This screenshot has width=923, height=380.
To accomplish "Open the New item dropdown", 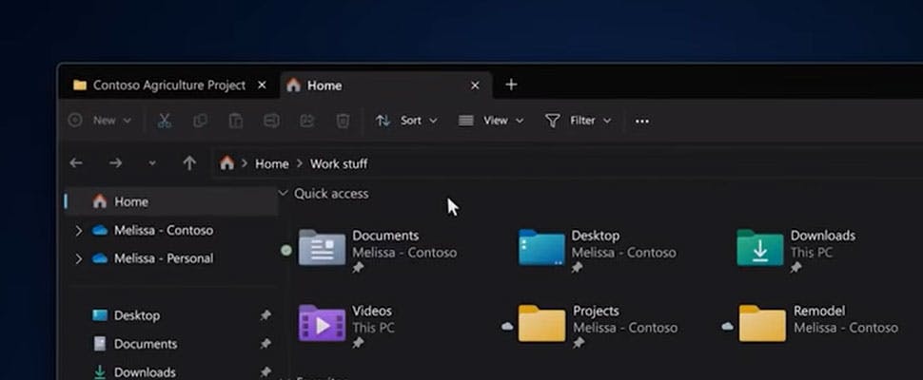I will tap(100, 121).
